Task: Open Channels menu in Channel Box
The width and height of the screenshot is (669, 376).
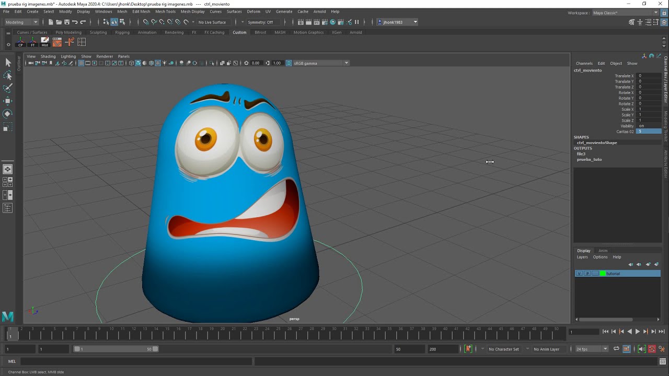Action: point(584,64)
